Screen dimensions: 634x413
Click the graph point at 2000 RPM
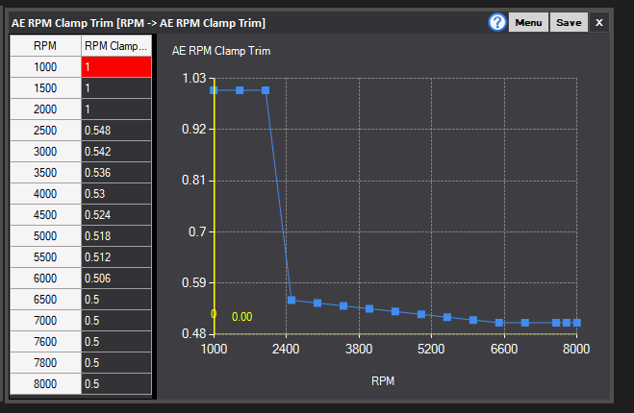pyautogui.click(x=266, y=90)
